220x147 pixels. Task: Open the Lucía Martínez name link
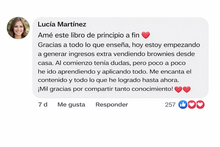[62, 24]
